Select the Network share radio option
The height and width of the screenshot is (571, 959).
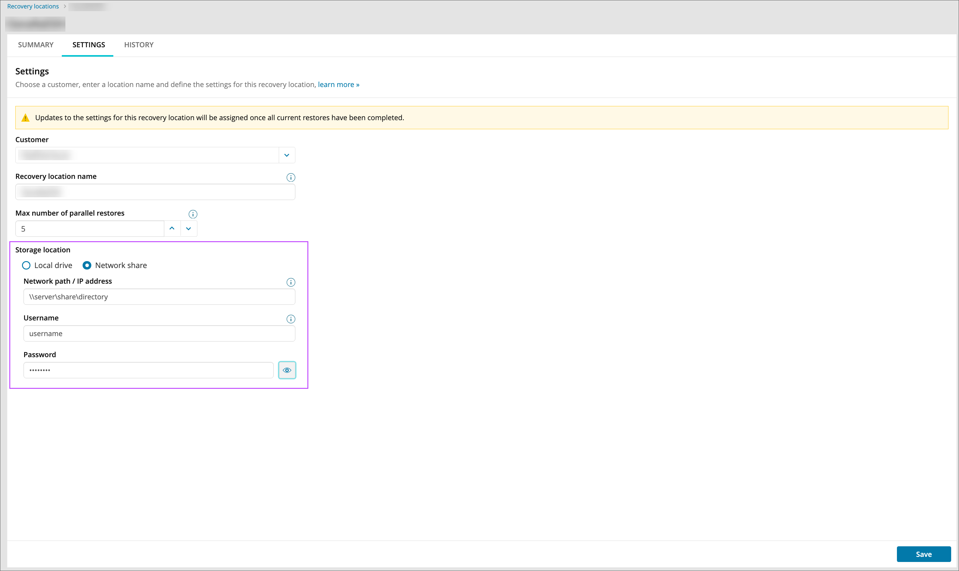pos(87,266)
